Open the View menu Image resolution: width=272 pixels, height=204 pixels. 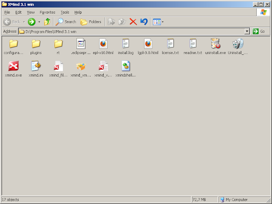click(31, 12)
